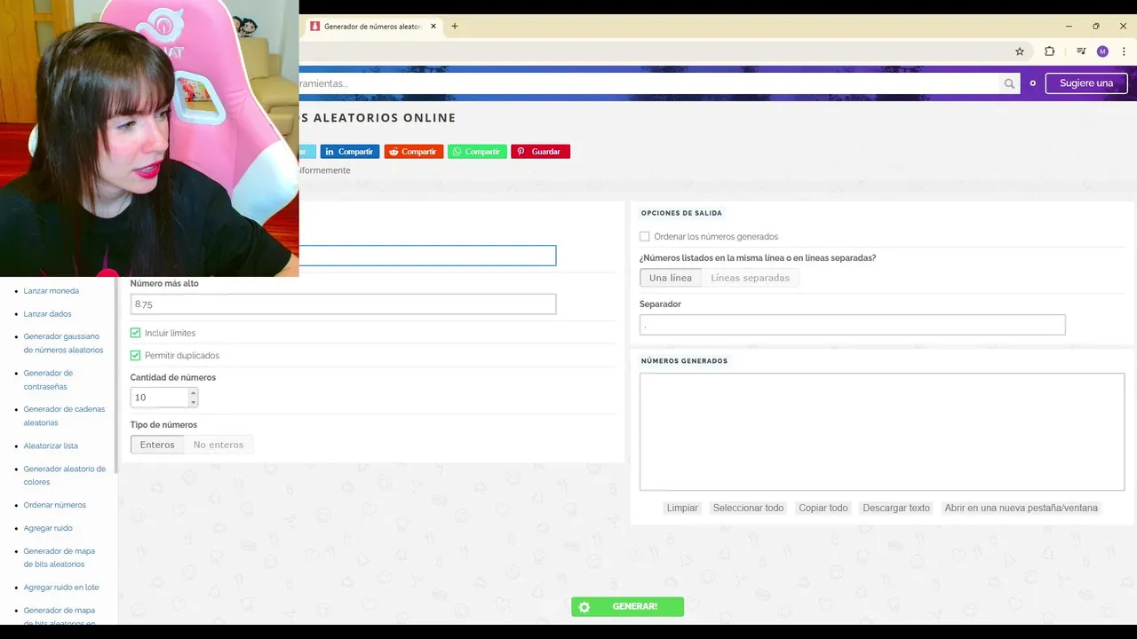The height and width of the screenshot is (639, 1137).
Task: Share on WhatsApp with Compartir
Action: [477, 152]
